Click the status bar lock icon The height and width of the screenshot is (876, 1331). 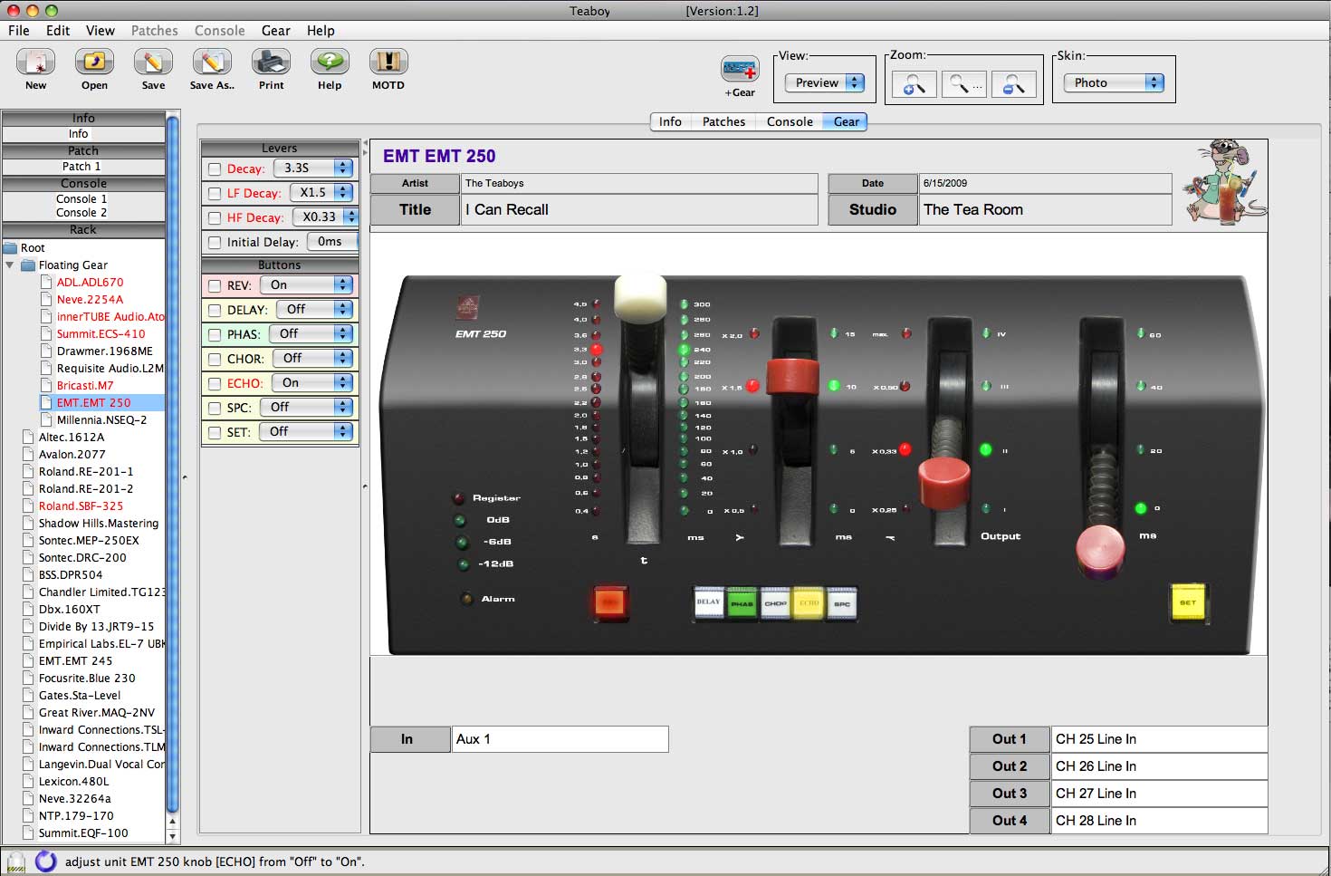15,862
